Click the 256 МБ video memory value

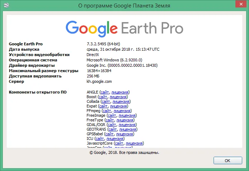tap(93, 76)
